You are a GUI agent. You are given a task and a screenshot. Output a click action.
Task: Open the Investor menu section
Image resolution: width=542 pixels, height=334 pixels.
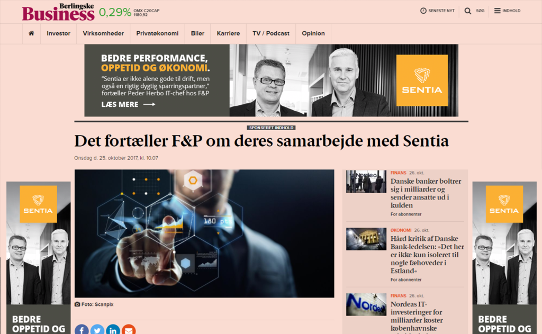pyautogui.click(x=58, y=33)
